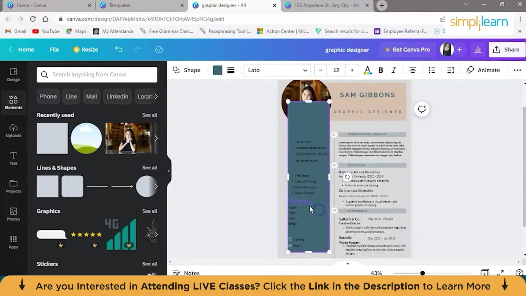Open the Uploads panel
The width and height of the screenshot is (526, 296).
click(13, 130)
